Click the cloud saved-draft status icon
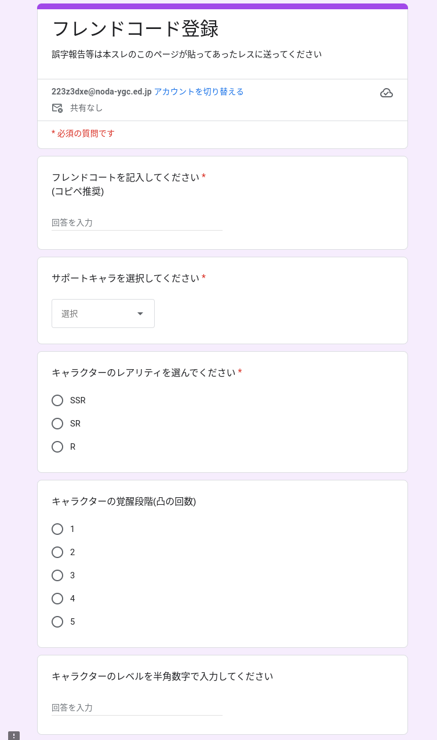Image resolution: width=437 pixels, height=740 pixels. pos(386,93)
